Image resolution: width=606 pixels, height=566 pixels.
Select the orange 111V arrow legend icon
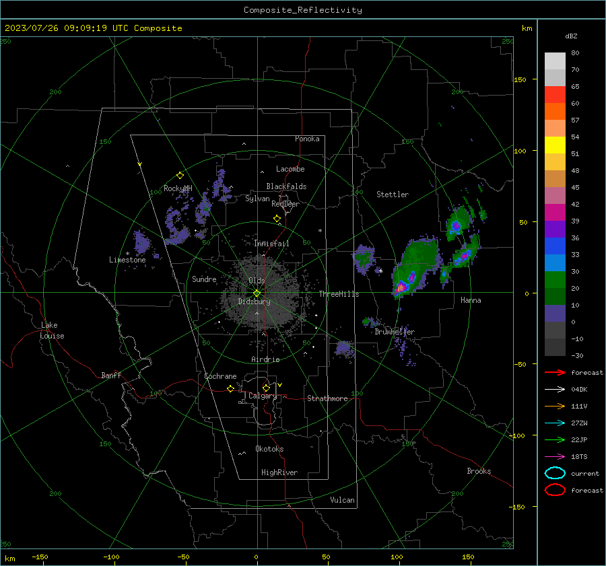pos(555,406)
